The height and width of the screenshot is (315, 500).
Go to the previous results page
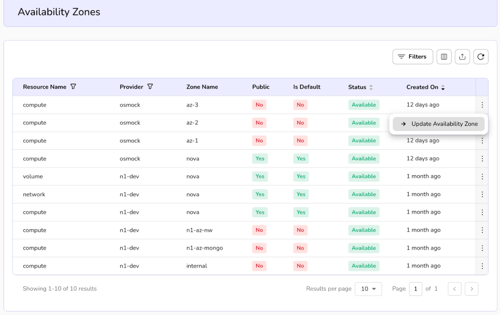pos(454,289)
